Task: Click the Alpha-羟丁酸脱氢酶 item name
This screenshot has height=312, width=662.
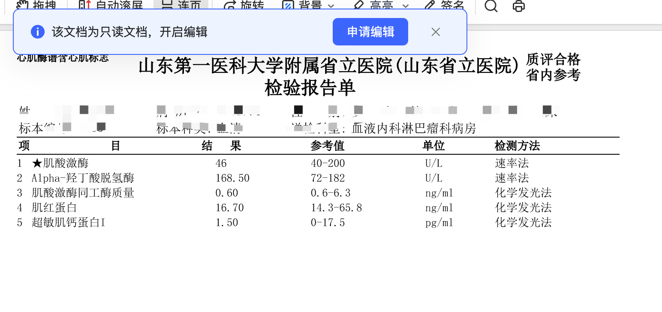Action: coord(83,178)
